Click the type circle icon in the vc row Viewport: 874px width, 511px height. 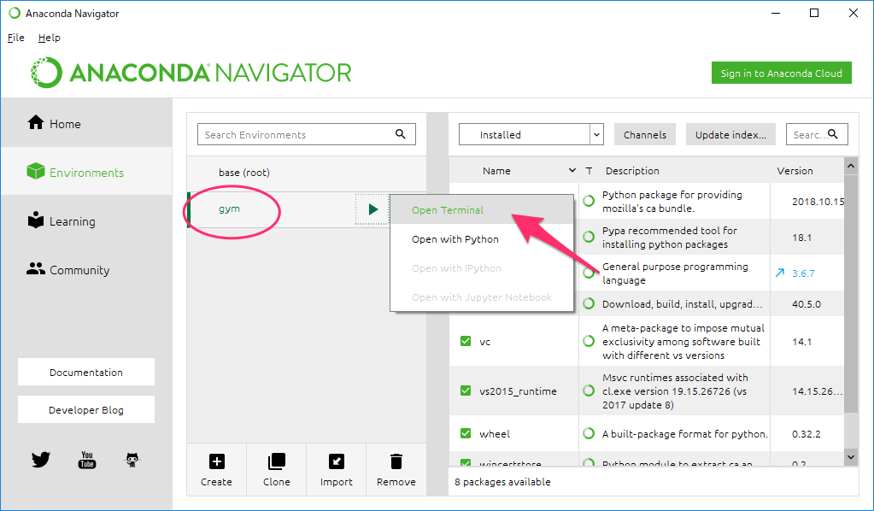pos(589,341)
